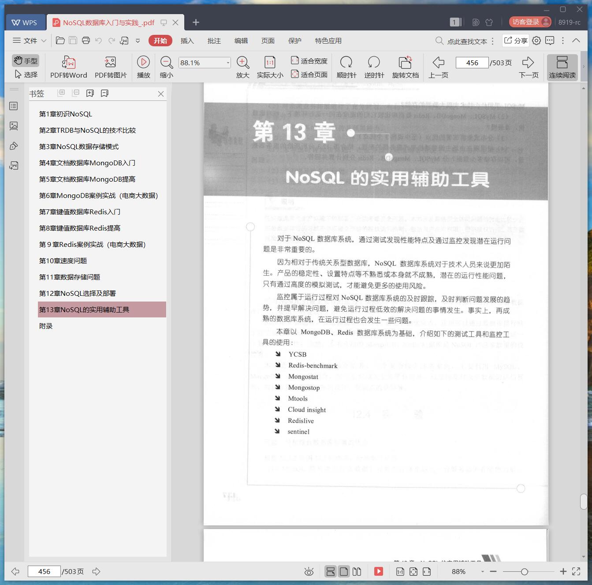Toggle eye-protection mode in status bar
The width and height of the screenshot is (592, 585).
pyautogui.click(x=309, y=572)
